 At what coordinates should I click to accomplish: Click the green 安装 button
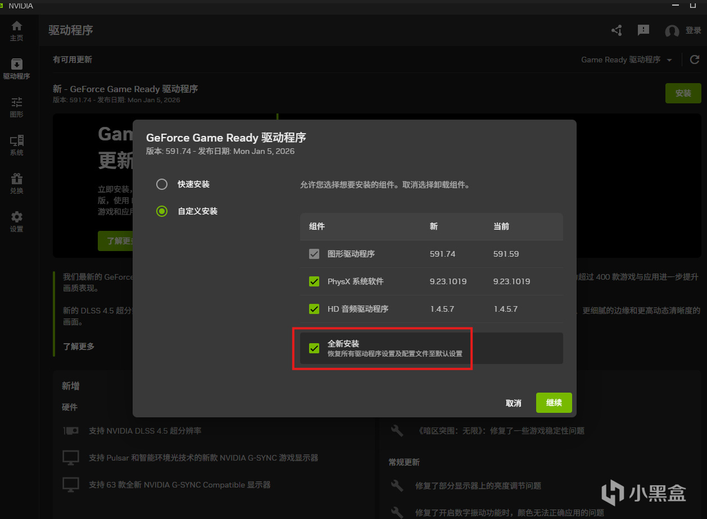(683, 93)
